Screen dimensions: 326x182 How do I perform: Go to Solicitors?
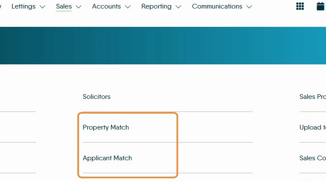tap(96, 97)
